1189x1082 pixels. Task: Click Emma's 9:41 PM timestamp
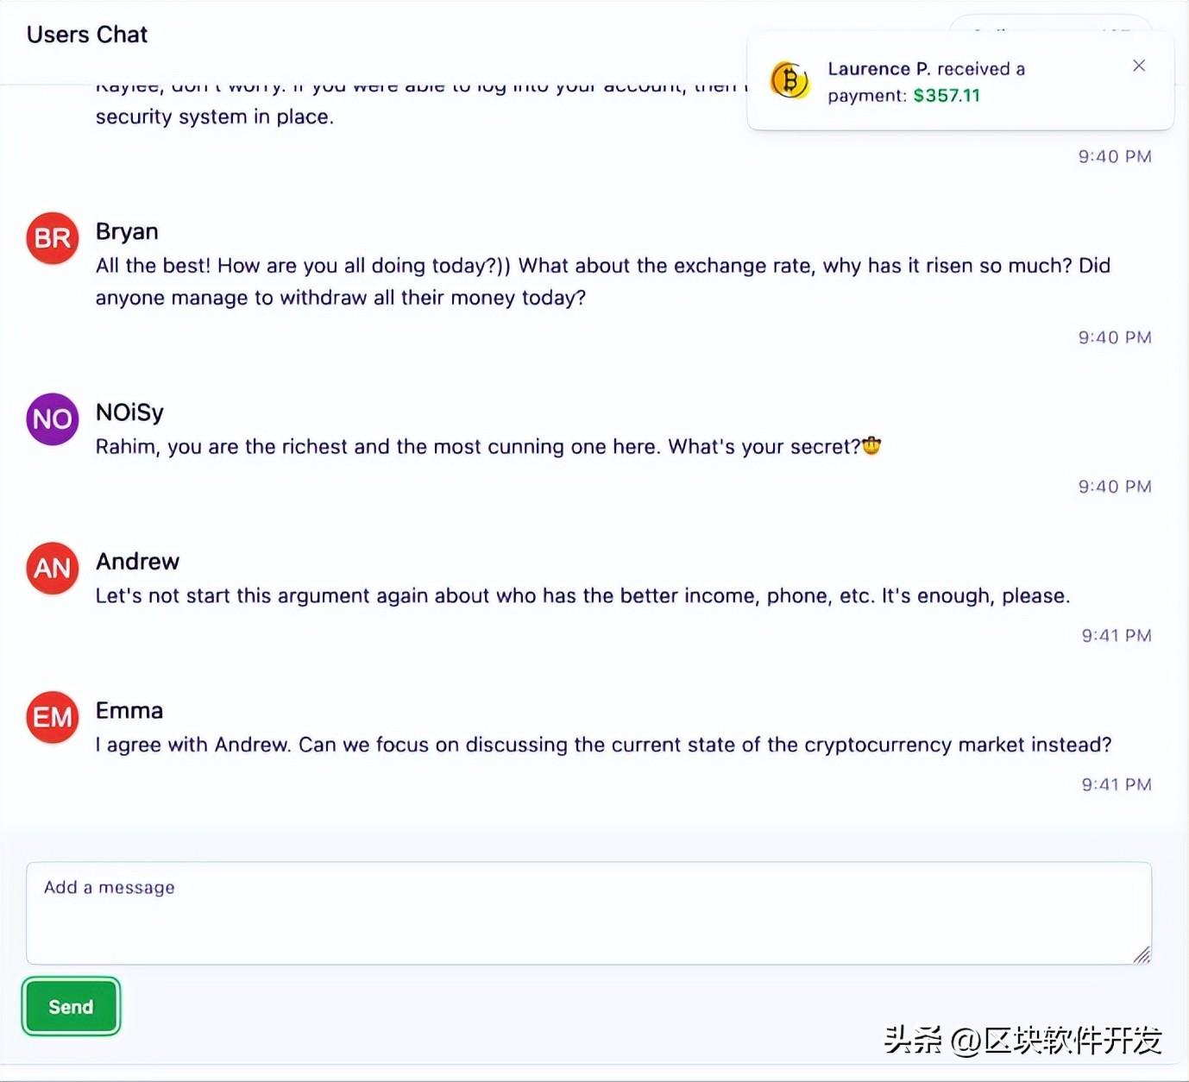click(1117, 784)
